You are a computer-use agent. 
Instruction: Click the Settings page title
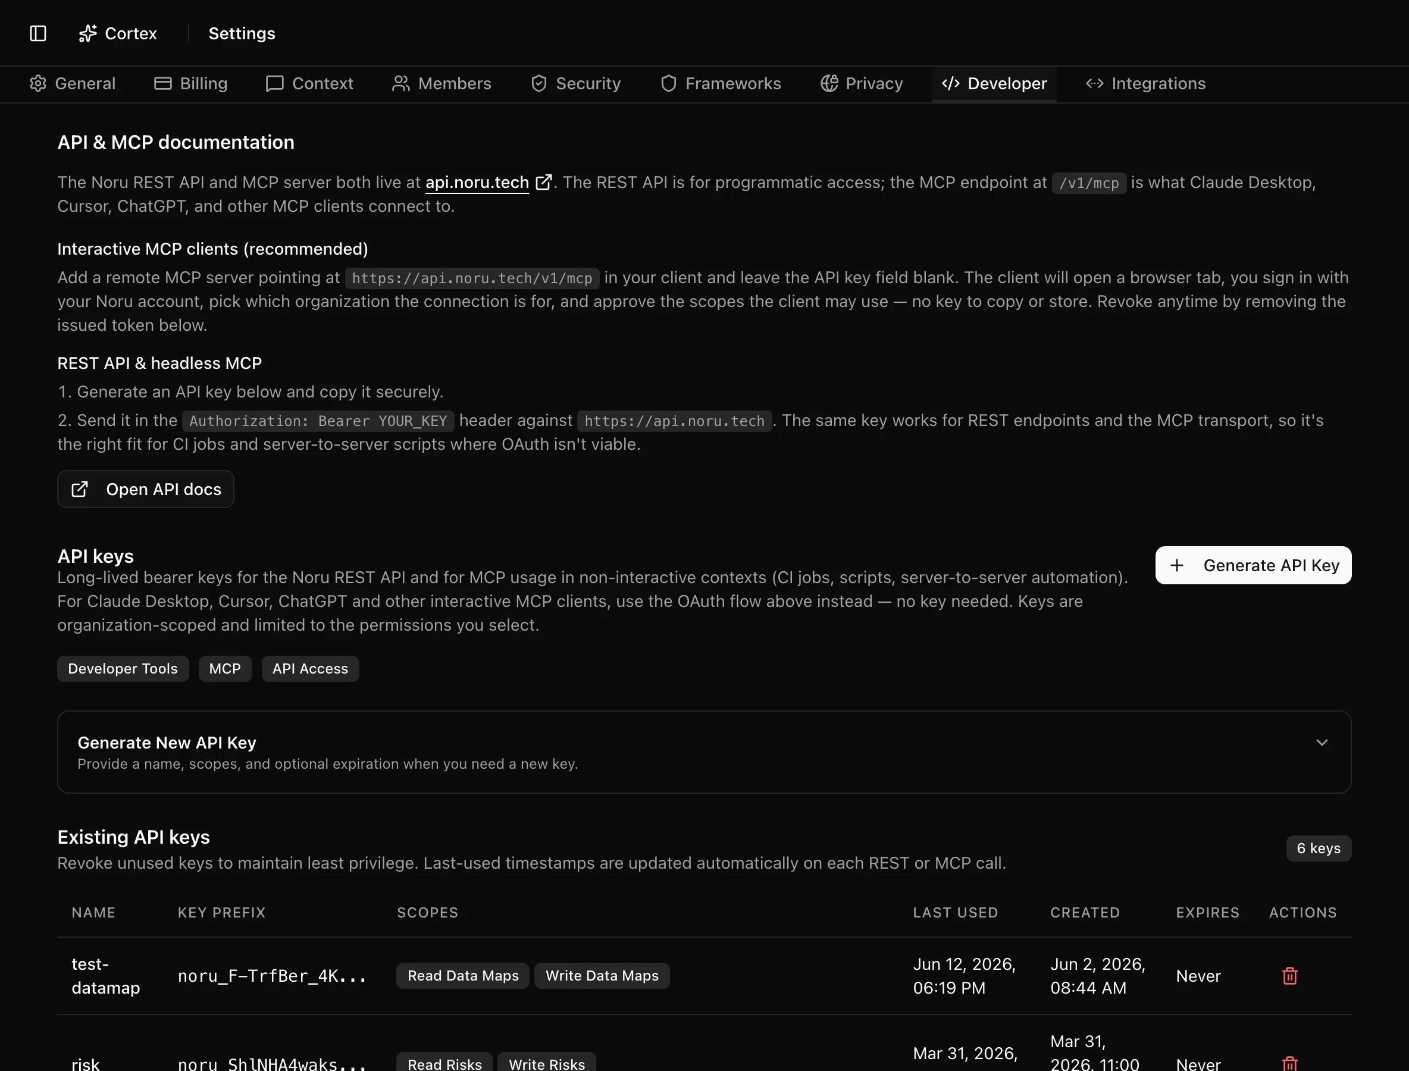tap(242, 33)
